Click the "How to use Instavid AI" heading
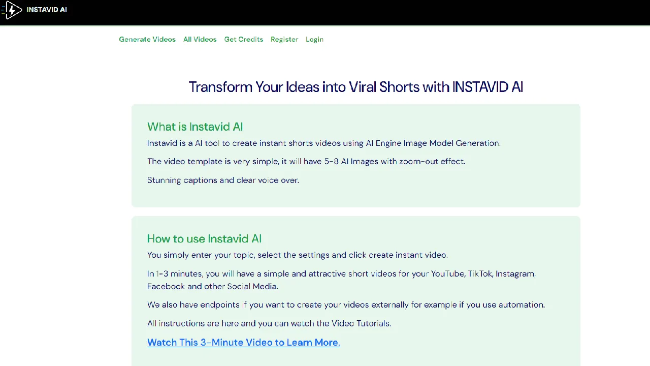The width and height of the screenshot is (650, 366). point(204,239)
